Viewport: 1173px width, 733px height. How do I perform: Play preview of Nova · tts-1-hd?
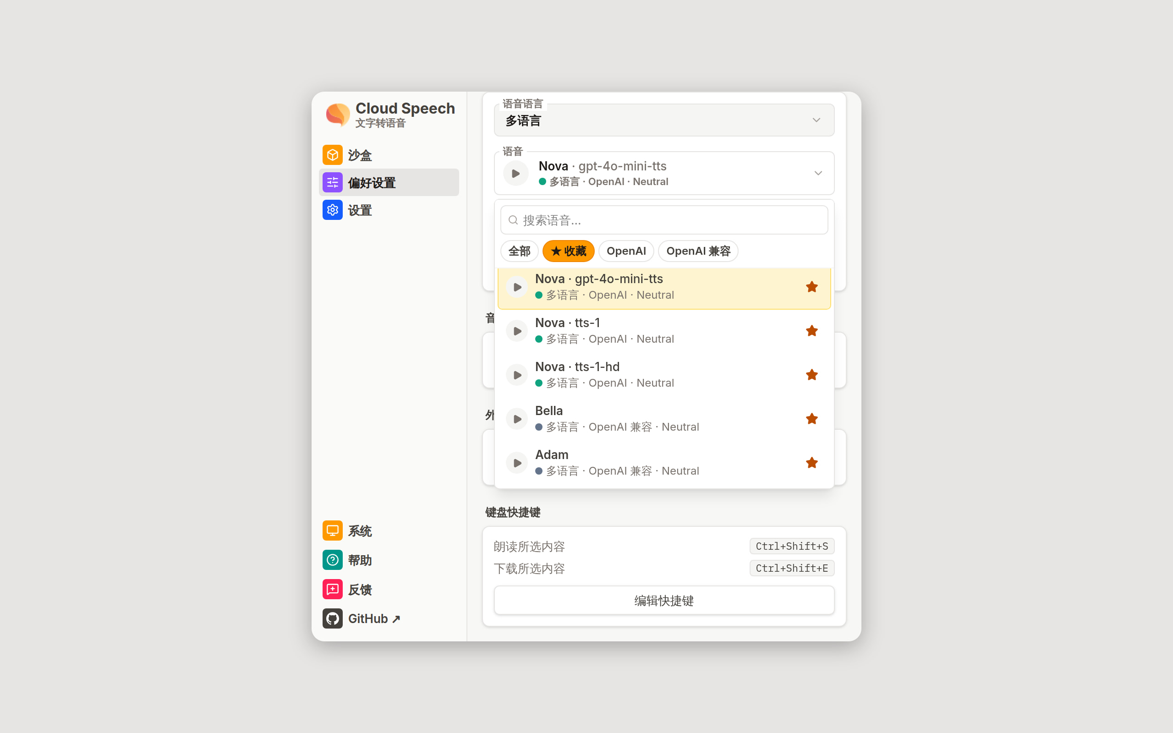coord(517,375)
